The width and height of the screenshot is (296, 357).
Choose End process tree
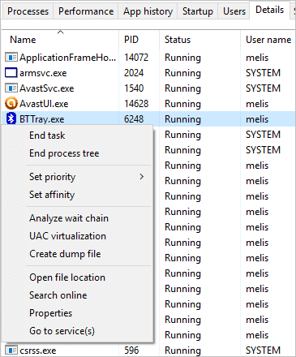click(x=64, y=153)
